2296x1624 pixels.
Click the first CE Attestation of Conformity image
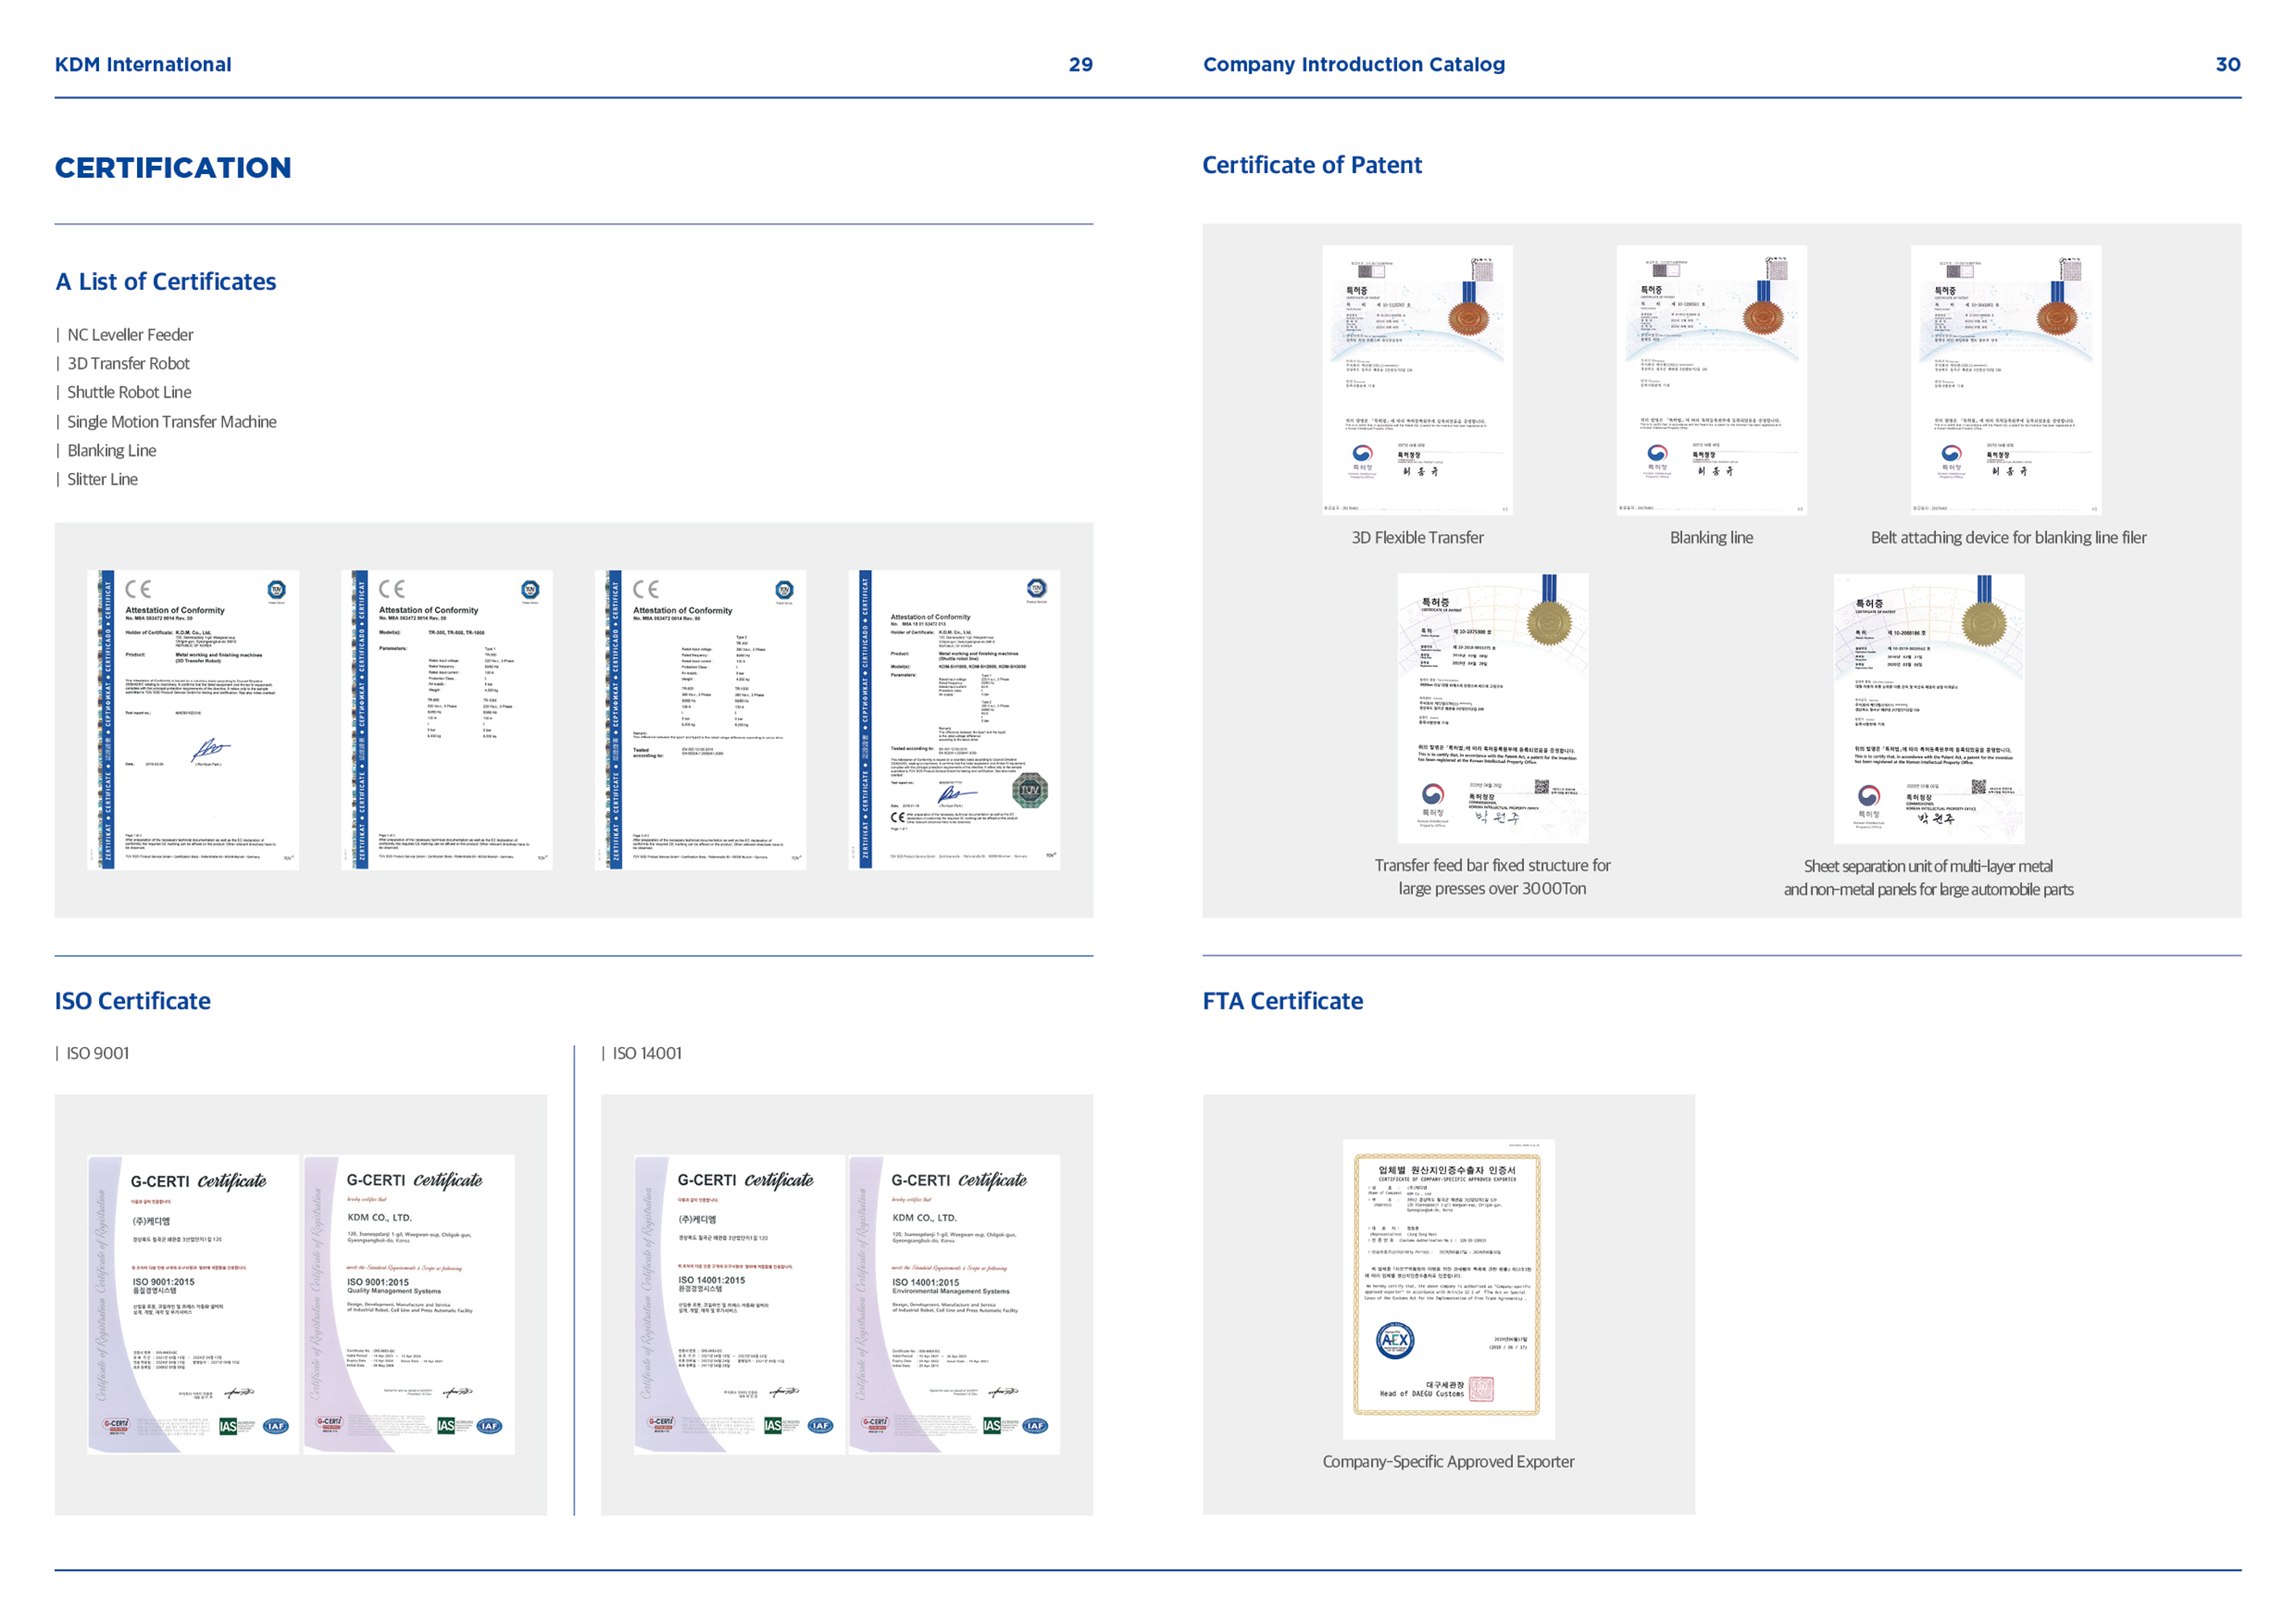pos(193,719)
